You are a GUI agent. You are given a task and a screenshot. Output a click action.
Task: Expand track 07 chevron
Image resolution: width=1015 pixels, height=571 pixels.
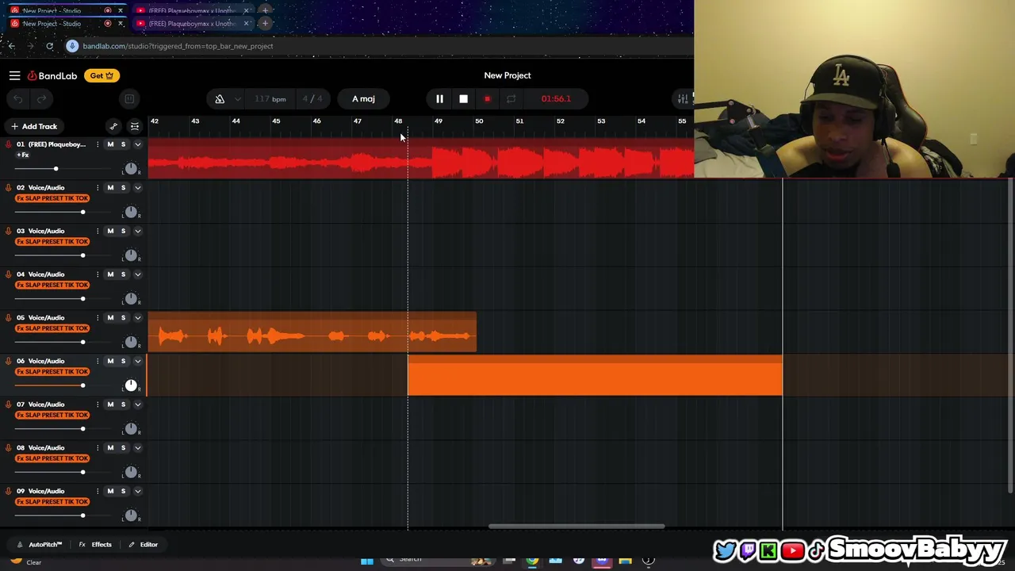137,404
